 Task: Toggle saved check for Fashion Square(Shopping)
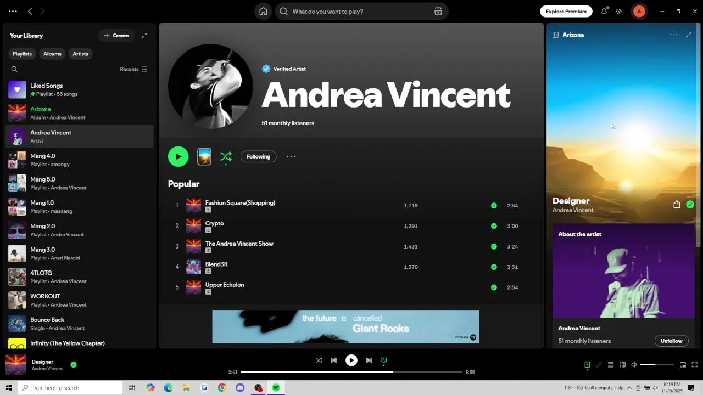(x=494, y=206)
